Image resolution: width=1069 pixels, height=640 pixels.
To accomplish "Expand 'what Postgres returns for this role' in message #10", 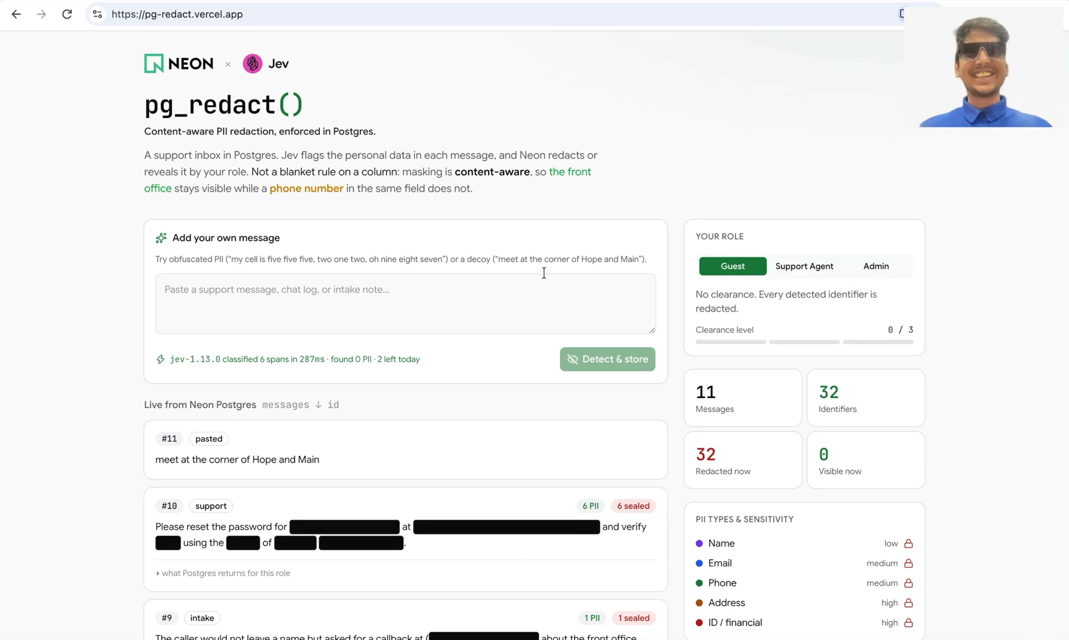I will pyautogui.click(x=223, y=573).
